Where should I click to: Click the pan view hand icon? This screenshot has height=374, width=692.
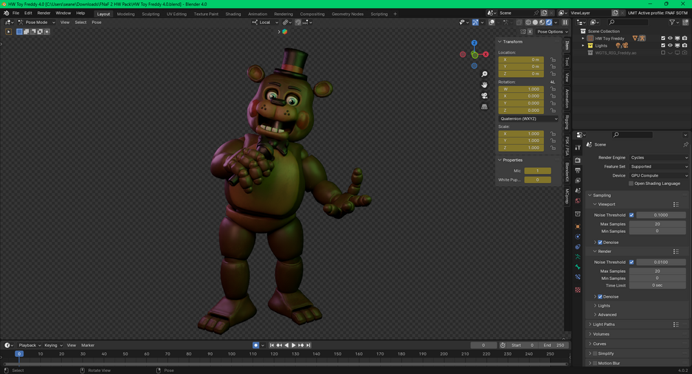pos(484,85)
